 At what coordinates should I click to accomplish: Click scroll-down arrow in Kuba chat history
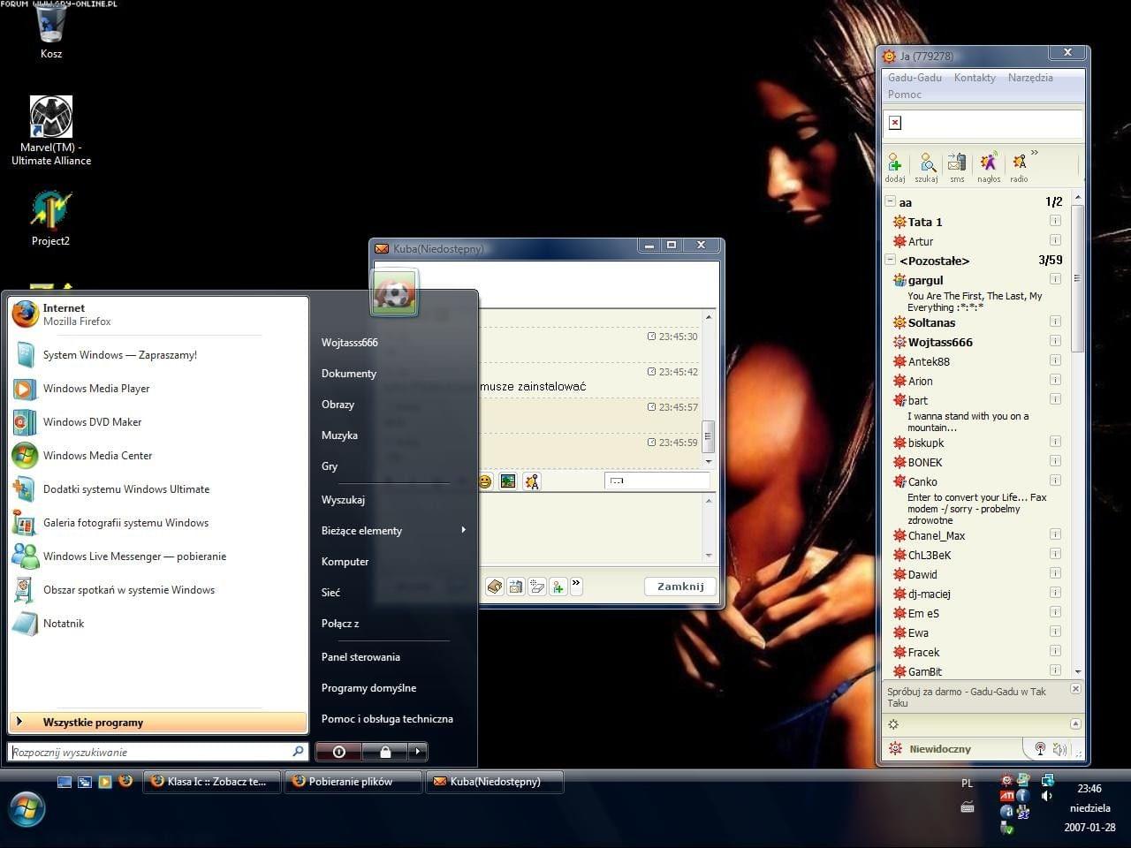(x=709, y=462)
